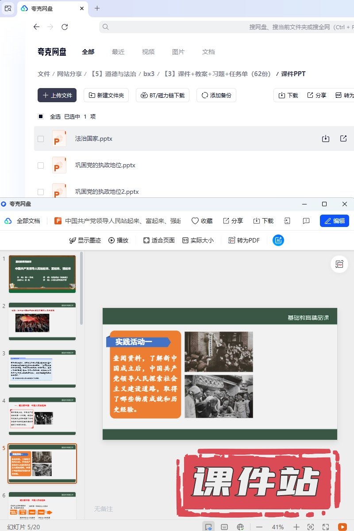
Task: Click the 上传文件 button
Action: (x=57, y=95)
